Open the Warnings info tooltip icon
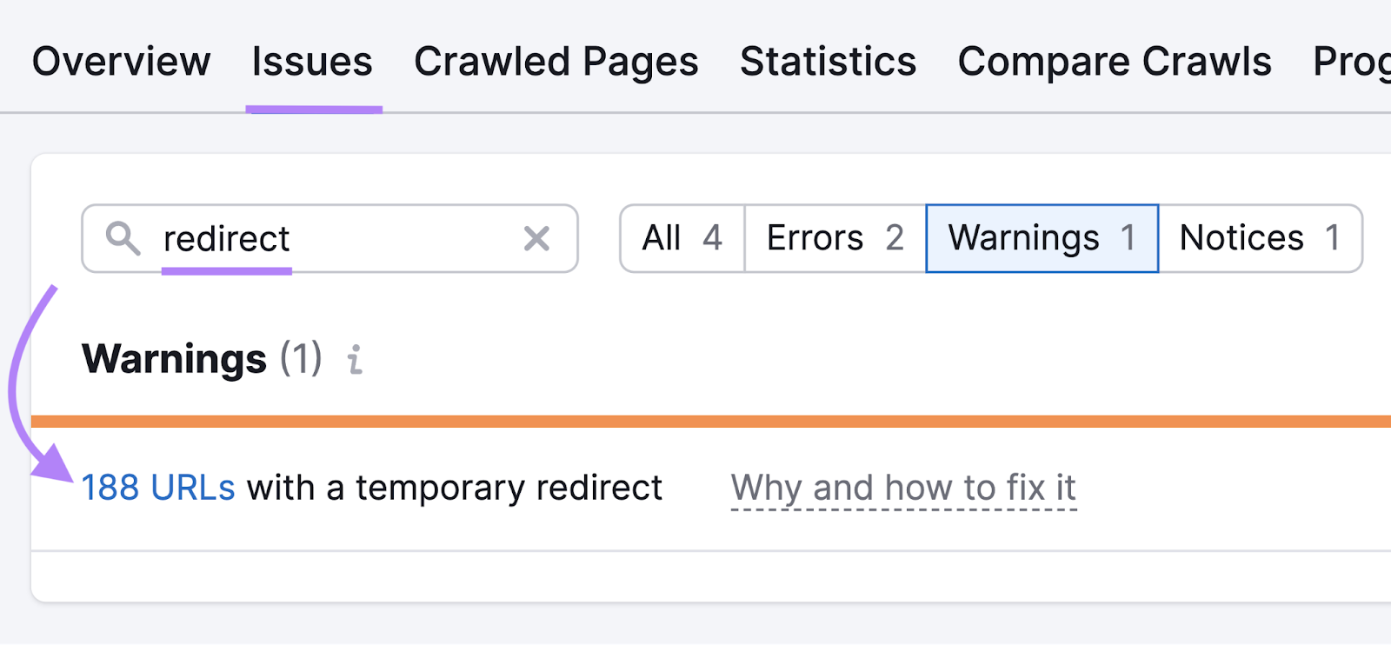This screenshot has width=1391, height=645. coord(355,360)
